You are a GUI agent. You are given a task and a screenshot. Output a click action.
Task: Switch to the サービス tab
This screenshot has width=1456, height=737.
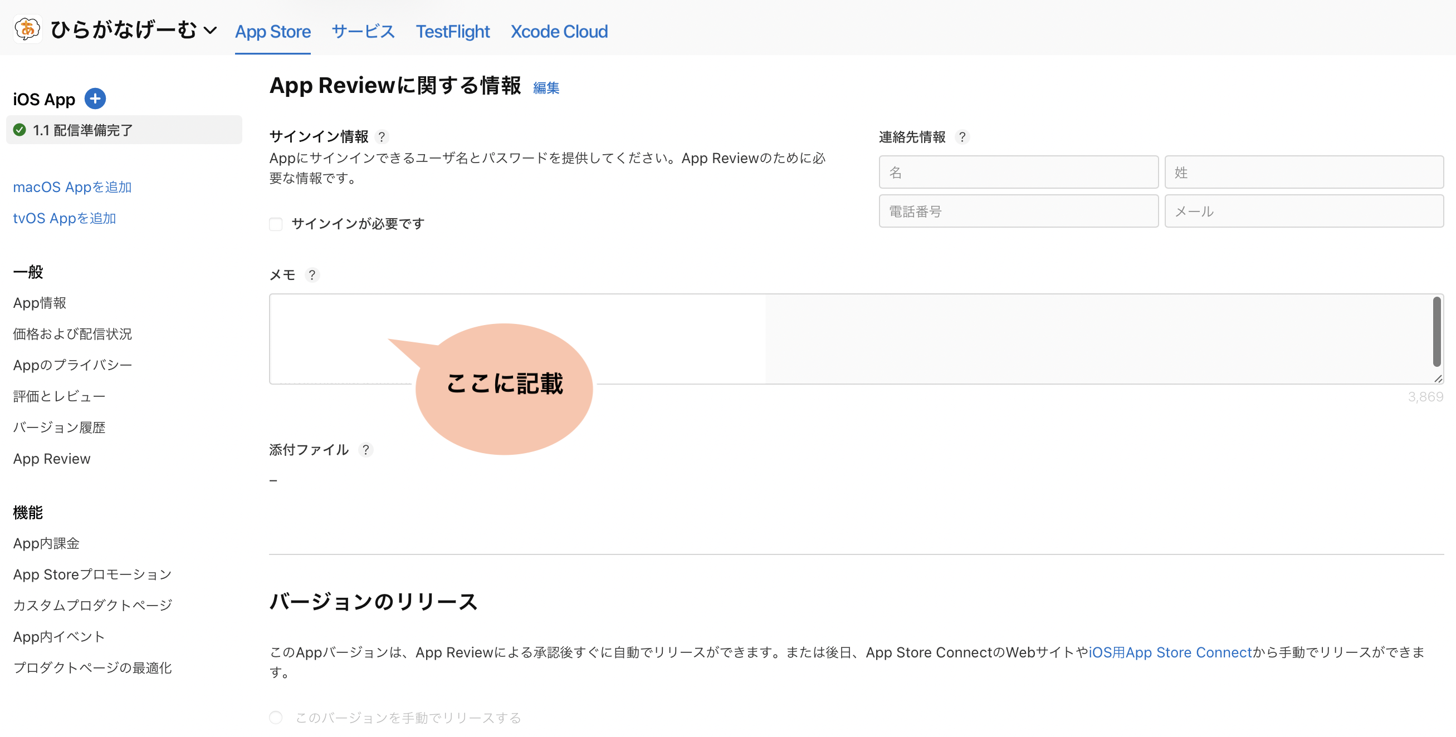point(363,32)
